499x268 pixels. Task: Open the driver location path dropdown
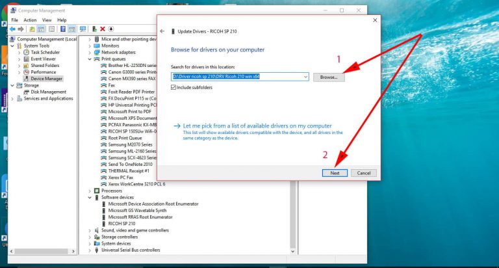[x=306, y=77]
